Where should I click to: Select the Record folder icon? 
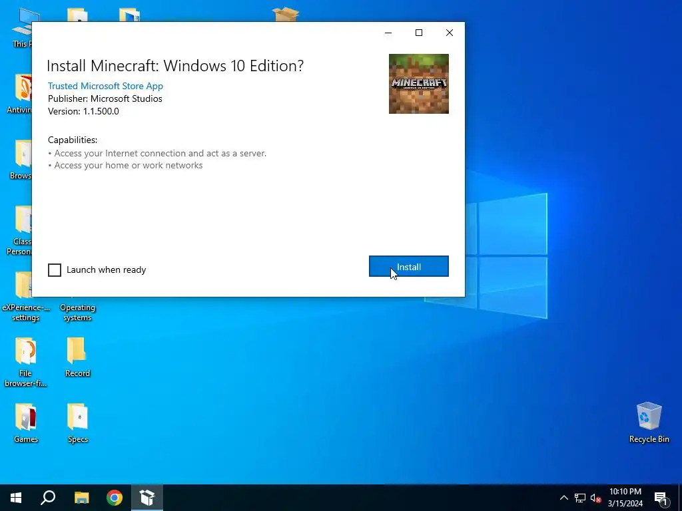click(x=77, y=357)
